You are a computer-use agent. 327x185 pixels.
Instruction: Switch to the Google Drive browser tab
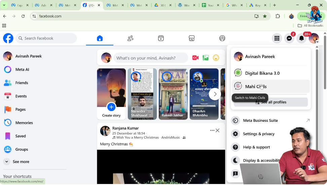pyautogui.click(x=163, y=5)
